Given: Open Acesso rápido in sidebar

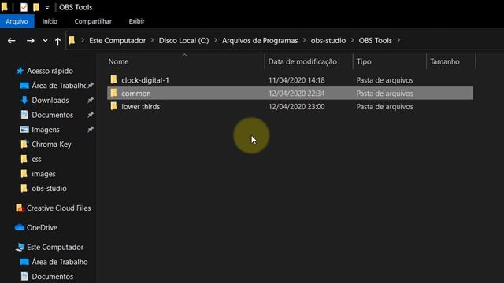Looking at the screenshot, I should (x=50, y=71).
